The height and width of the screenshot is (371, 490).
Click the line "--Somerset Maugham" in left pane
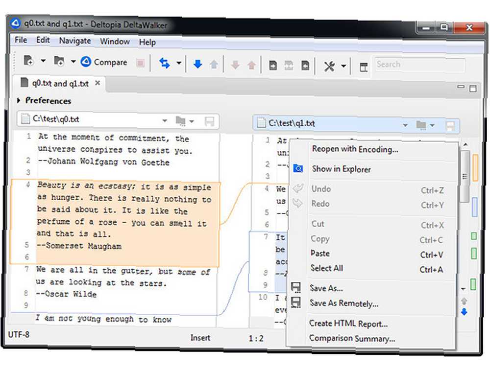pos(79,246)
